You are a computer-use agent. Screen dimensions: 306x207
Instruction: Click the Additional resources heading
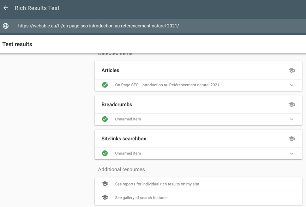[x=121, y=169]
